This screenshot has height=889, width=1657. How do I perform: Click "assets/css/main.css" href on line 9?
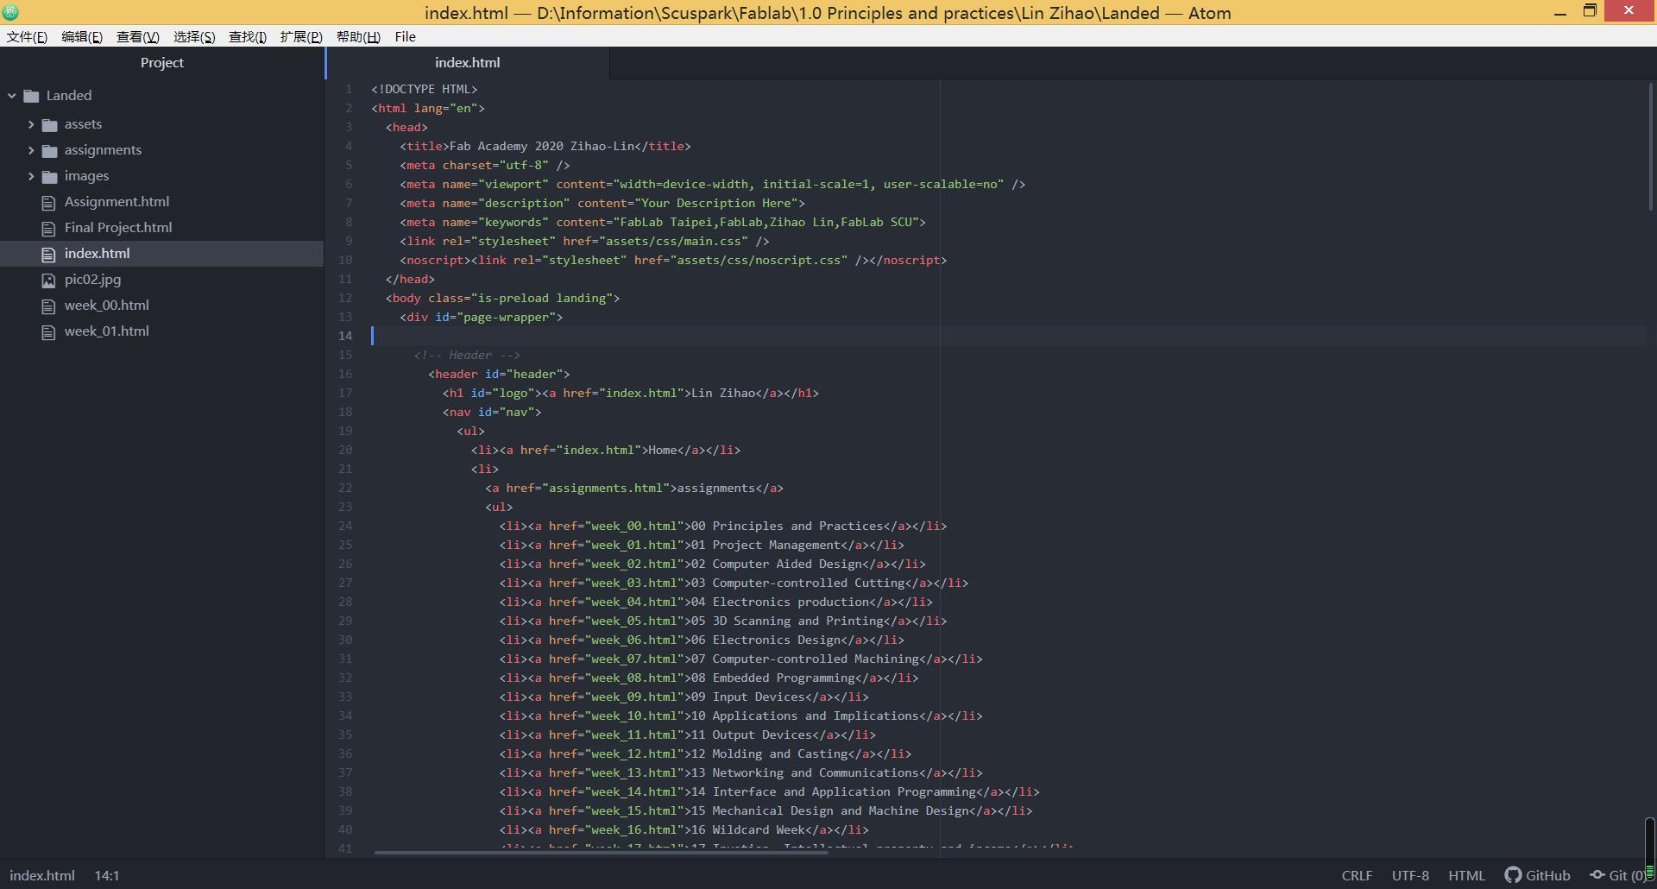point(673,241)
